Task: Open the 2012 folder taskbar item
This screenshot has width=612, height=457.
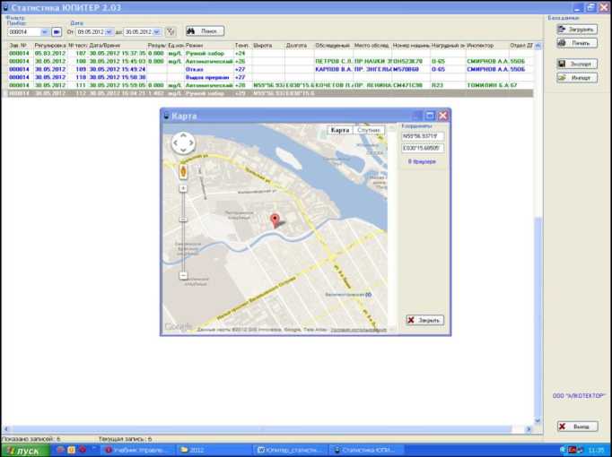Action: (213, 451)
